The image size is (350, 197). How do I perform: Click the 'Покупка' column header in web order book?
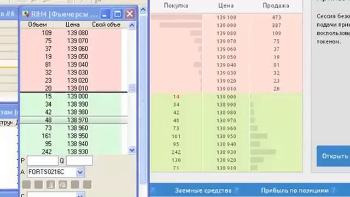(x=176, y=5)
